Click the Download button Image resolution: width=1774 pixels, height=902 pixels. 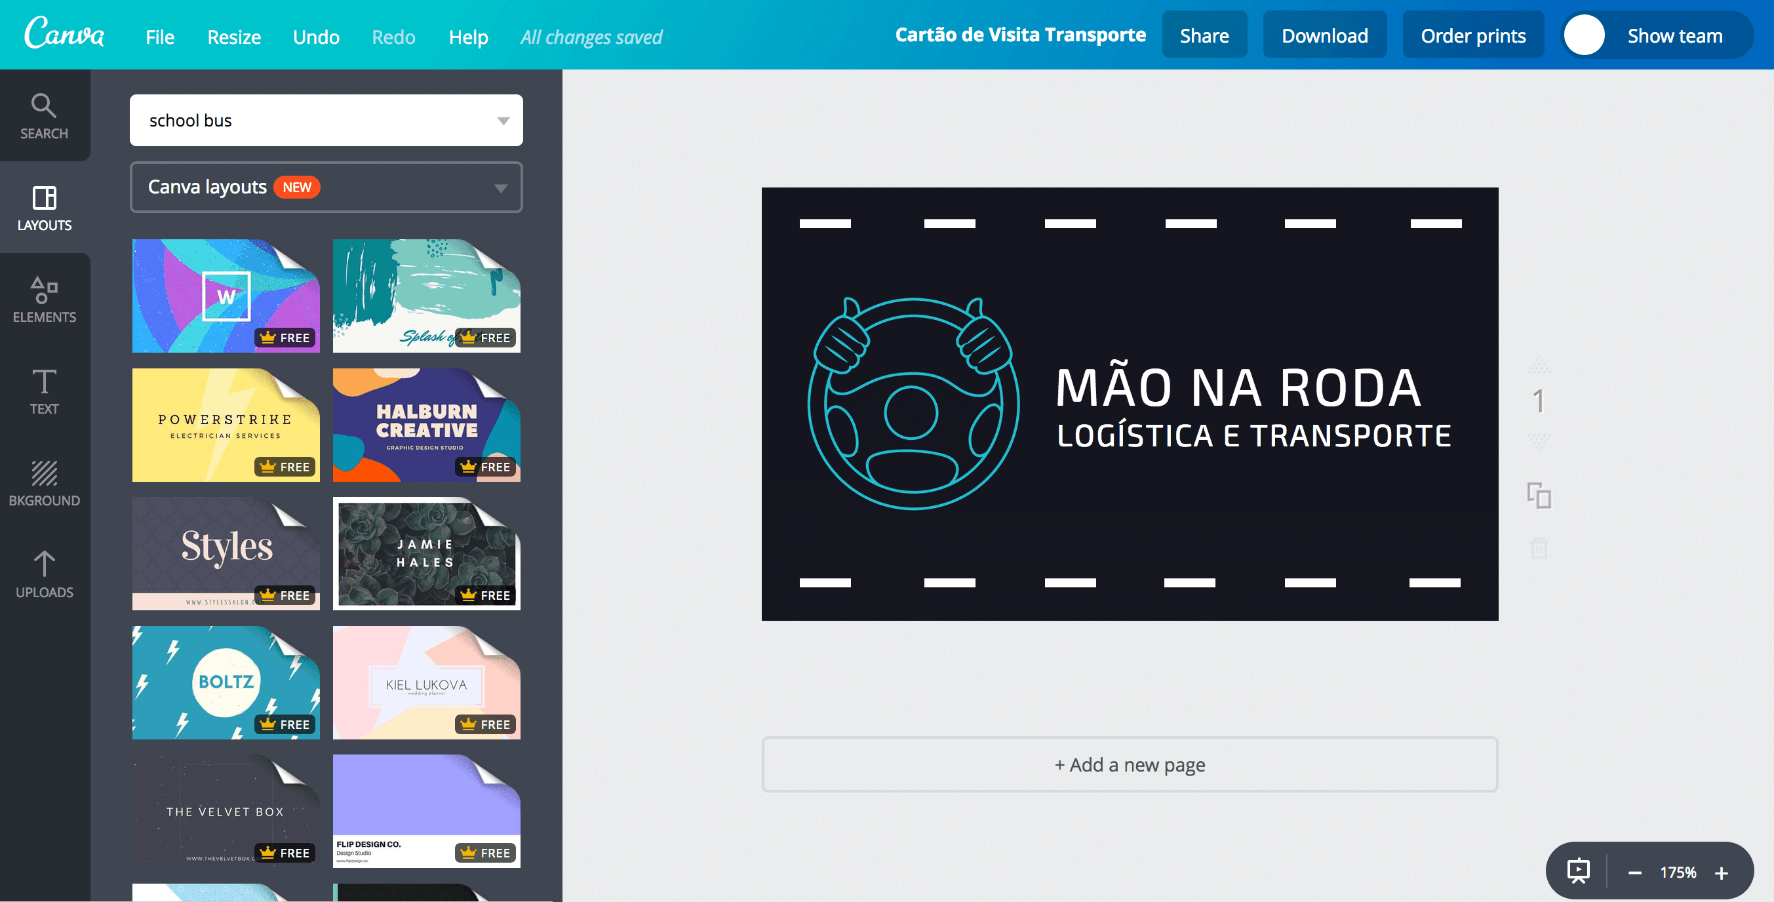pyautogui.click(x=1325, y=35)
